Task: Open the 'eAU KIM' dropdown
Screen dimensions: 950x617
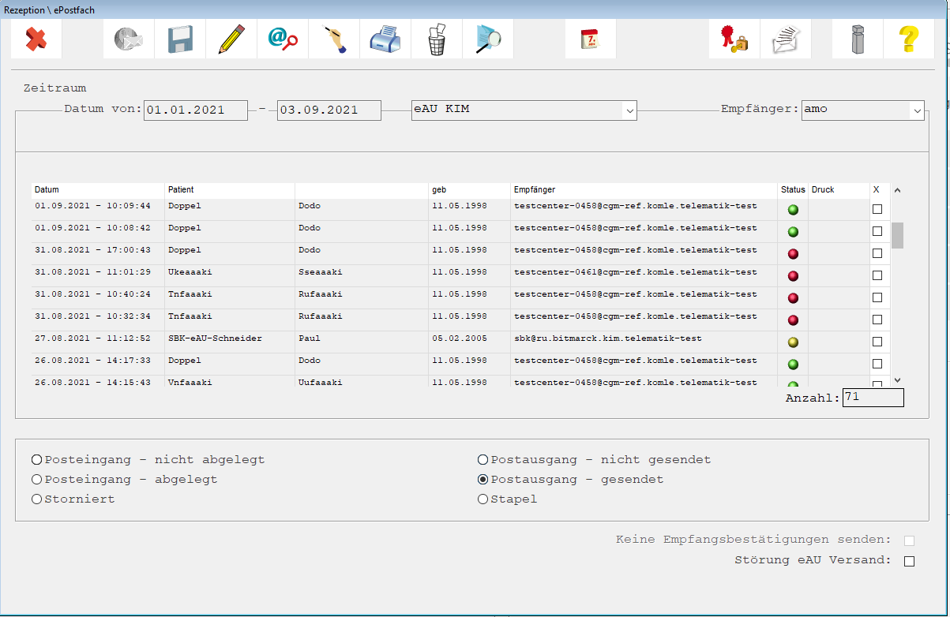Action: coord(524,110)
